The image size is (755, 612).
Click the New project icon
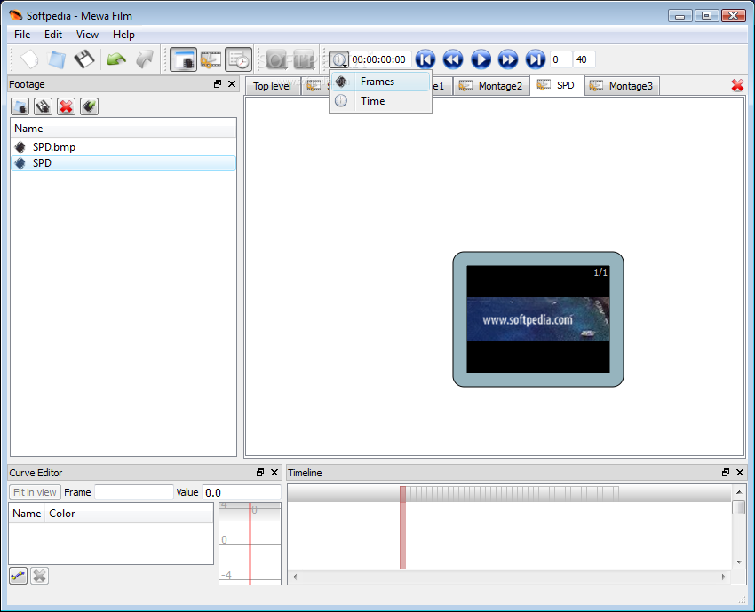click(29, 59)
